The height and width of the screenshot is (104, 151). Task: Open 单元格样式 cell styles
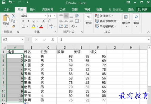106,26
